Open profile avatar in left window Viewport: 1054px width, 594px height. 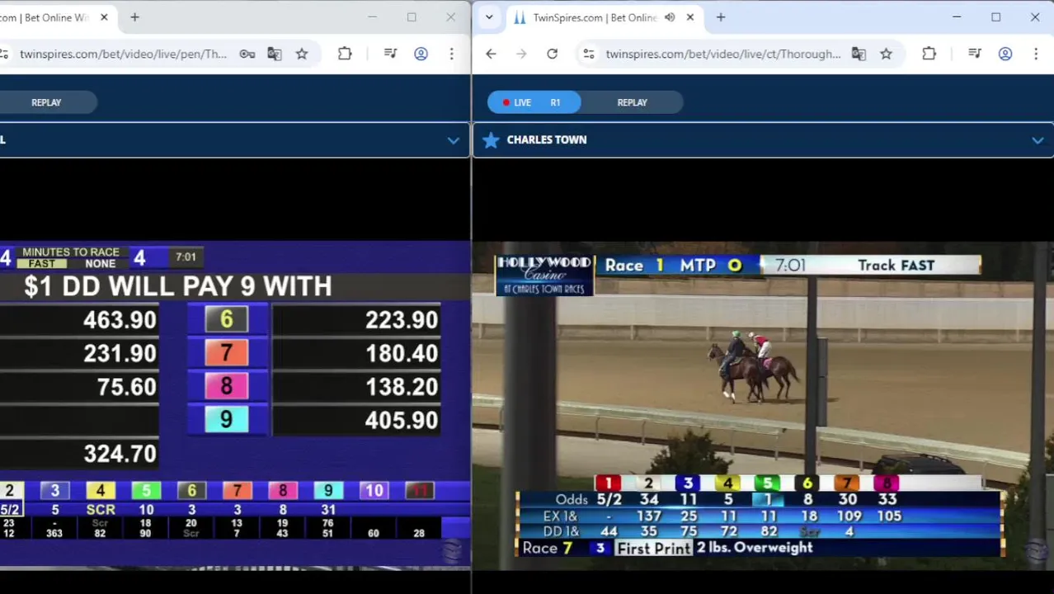(x=421, y=54)
